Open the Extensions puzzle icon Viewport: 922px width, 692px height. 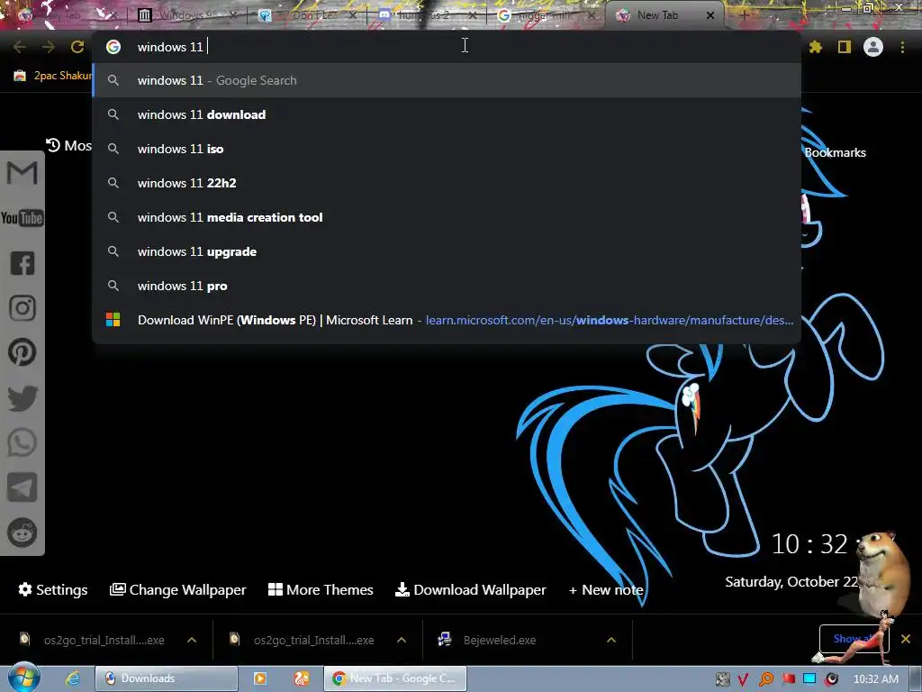point(816,47)
